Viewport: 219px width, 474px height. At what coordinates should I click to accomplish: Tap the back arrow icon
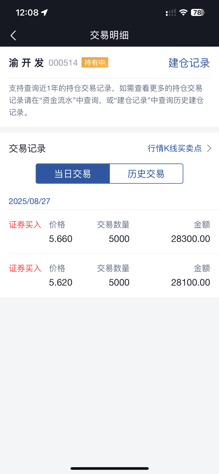tap(13, 35)
